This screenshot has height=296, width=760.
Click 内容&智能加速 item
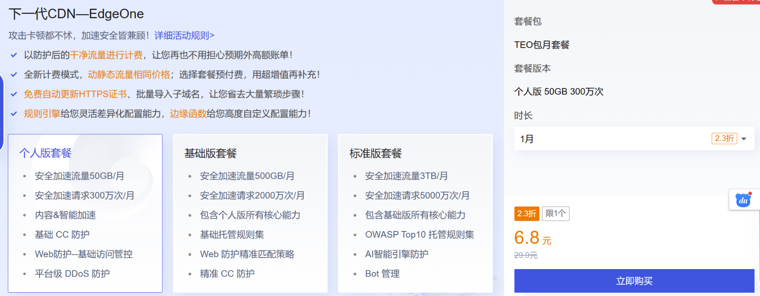point(65,215)
